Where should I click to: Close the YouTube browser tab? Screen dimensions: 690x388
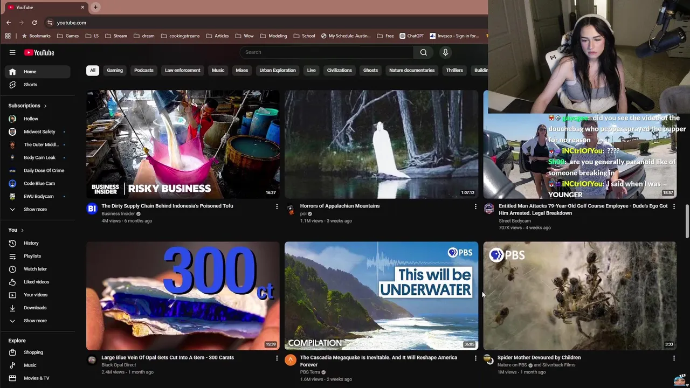(82, 7)
